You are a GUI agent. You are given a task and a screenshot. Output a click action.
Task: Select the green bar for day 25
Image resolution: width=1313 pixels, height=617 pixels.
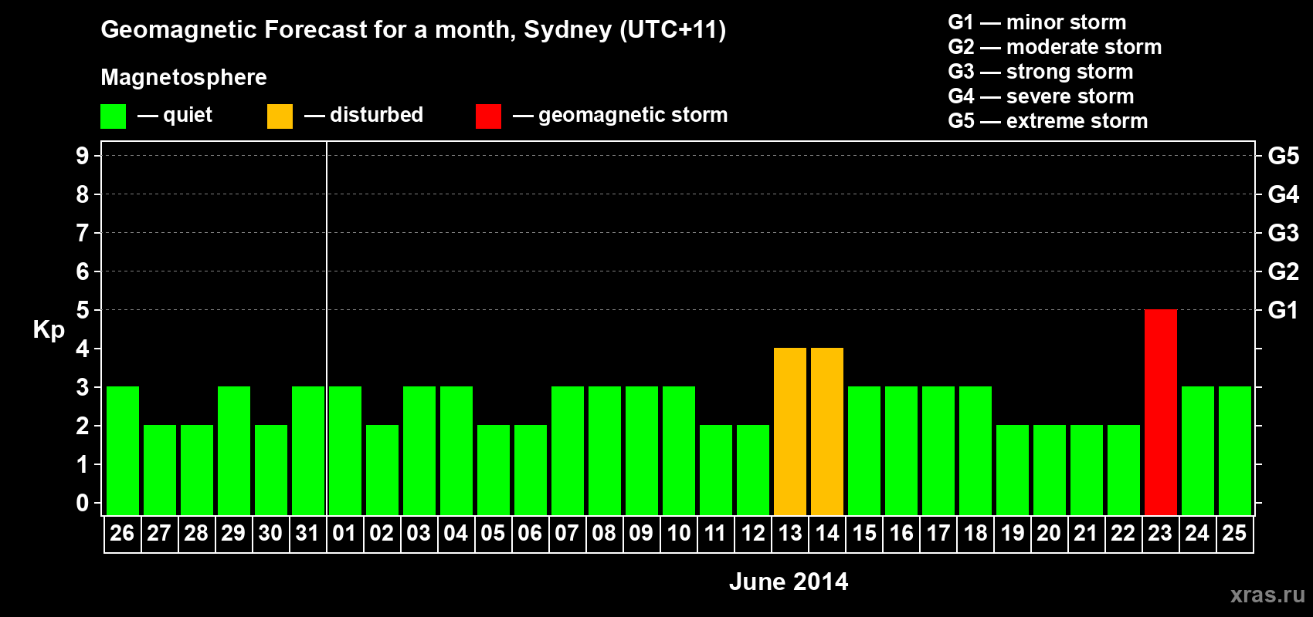coord(1235,450)
